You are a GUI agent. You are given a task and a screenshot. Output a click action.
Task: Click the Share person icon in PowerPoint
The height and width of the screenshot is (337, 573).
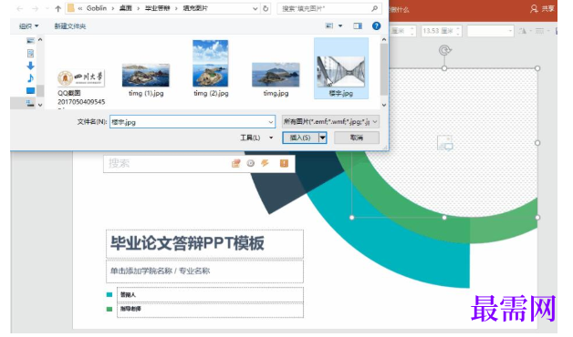tap(534, 8)
